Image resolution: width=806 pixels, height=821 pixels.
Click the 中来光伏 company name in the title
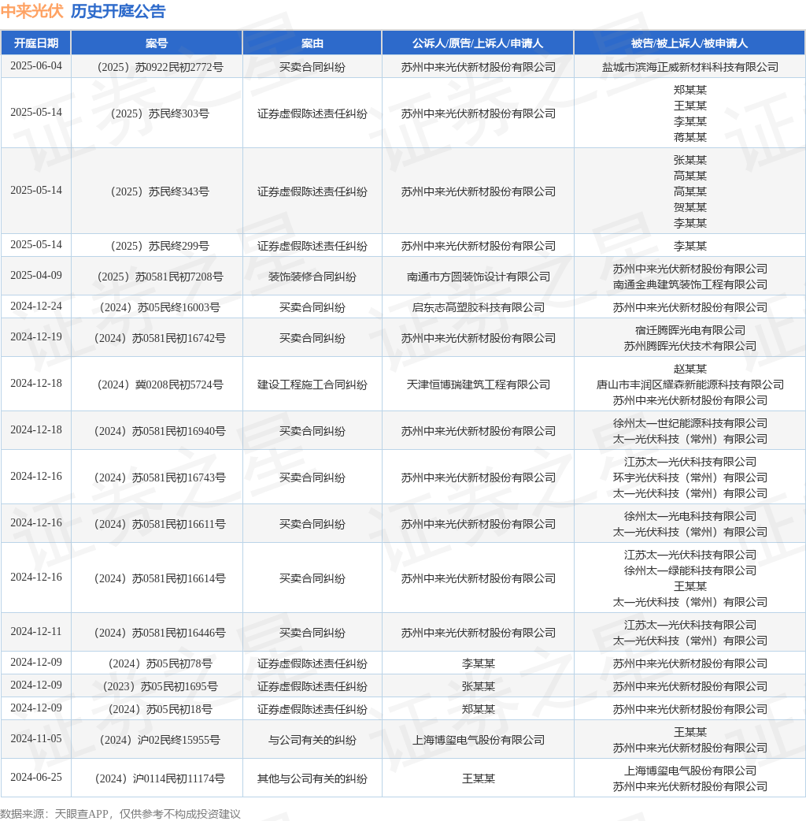[x=32, y=11]
